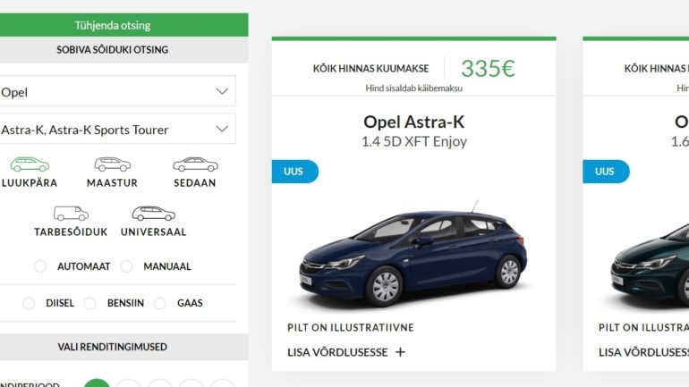Choose the Maastur SUV body type icon

[113, 164]
